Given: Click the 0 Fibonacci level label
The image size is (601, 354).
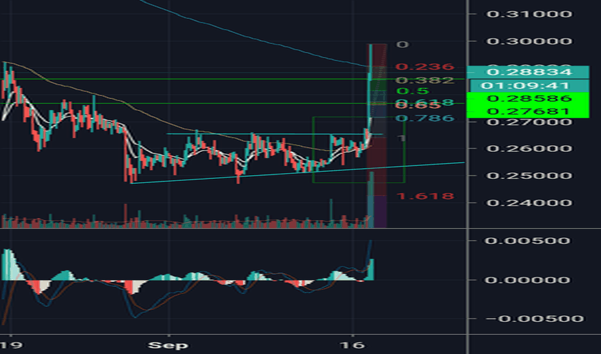Looking at the screenshot, I should point(402,44).
